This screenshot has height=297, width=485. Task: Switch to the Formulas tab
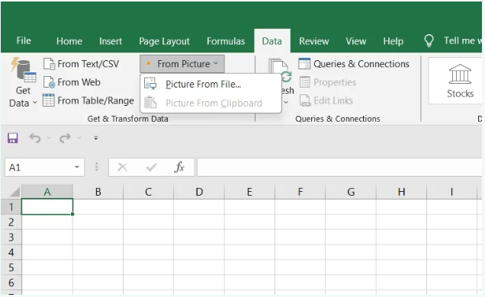click(x=226, y=41)
